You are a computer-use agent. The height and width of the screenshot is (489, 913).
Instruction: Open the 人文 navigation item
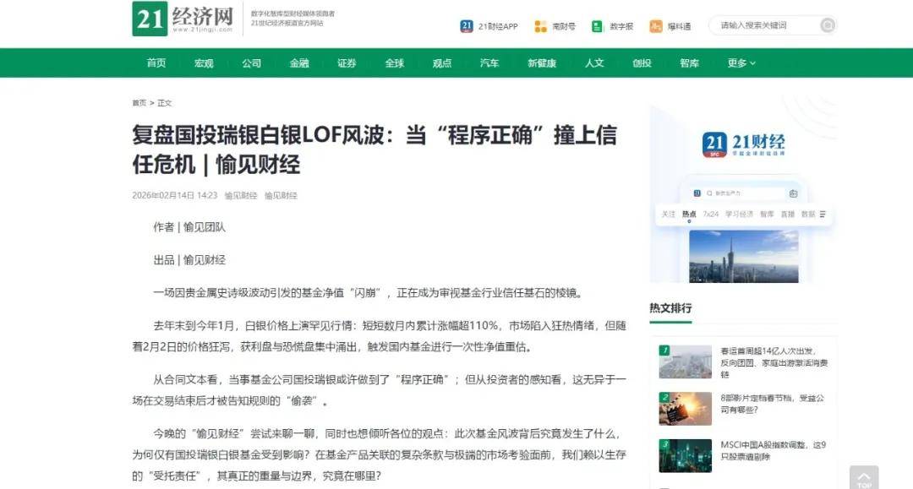click(x=594, y=62)
